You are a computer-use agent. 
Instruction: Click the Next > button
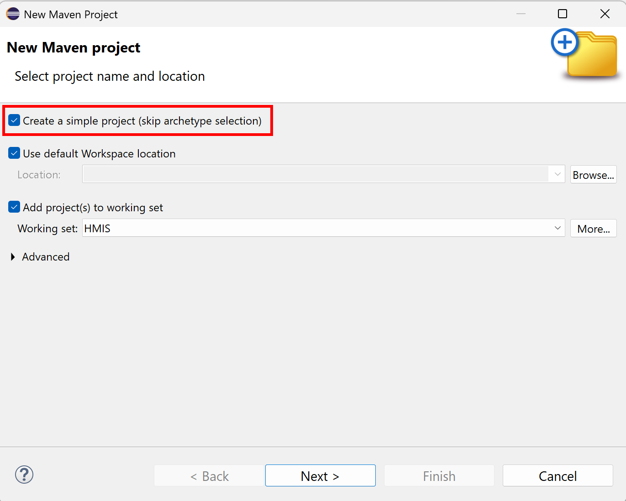point(320,476)
